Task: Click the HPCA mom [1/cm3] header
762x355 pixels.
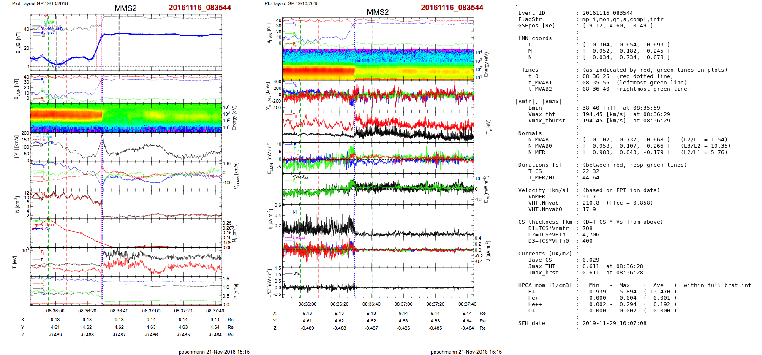Action: click(x=545, y=285)
